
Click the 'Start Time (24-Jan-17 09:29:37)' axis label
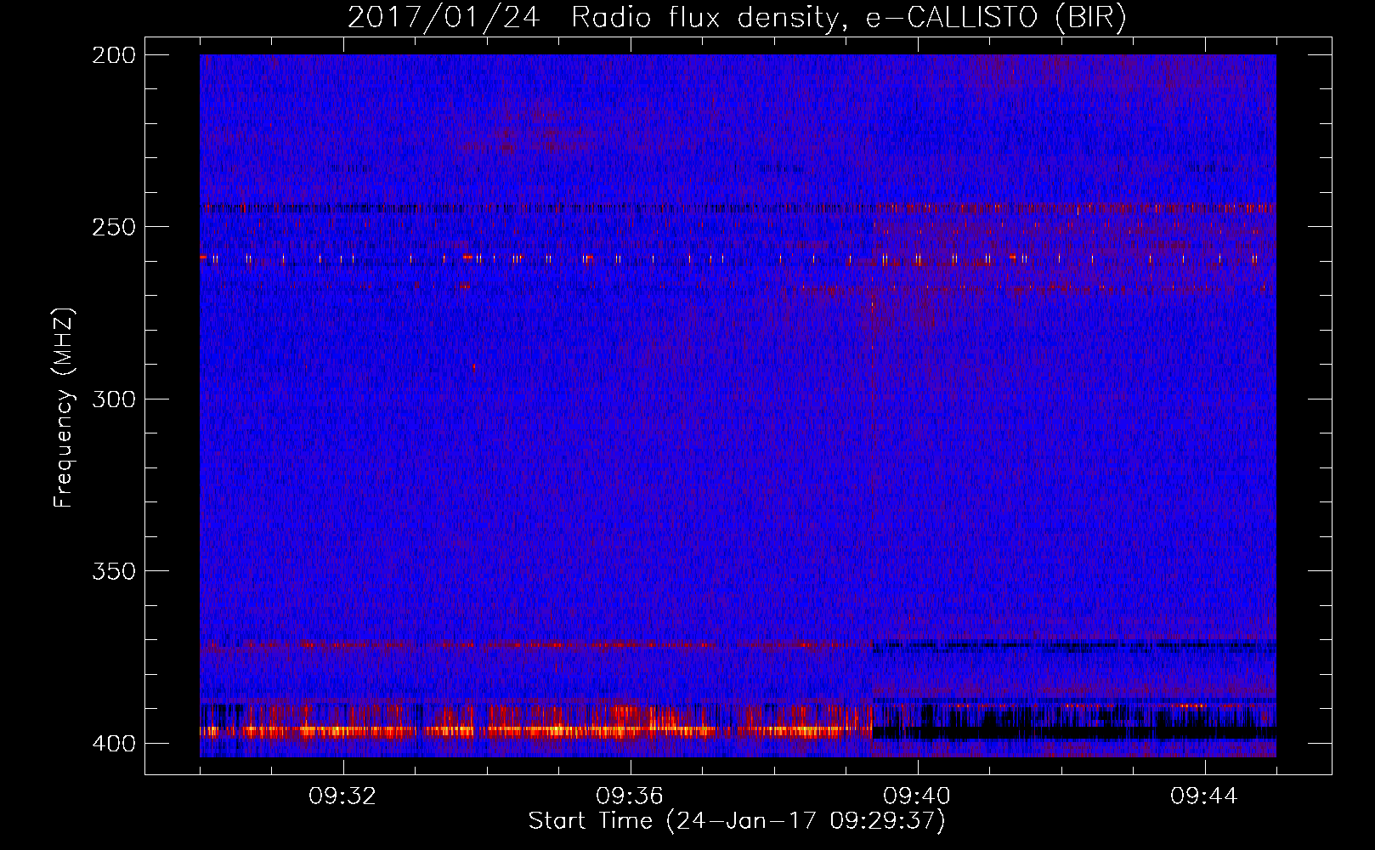736,821
